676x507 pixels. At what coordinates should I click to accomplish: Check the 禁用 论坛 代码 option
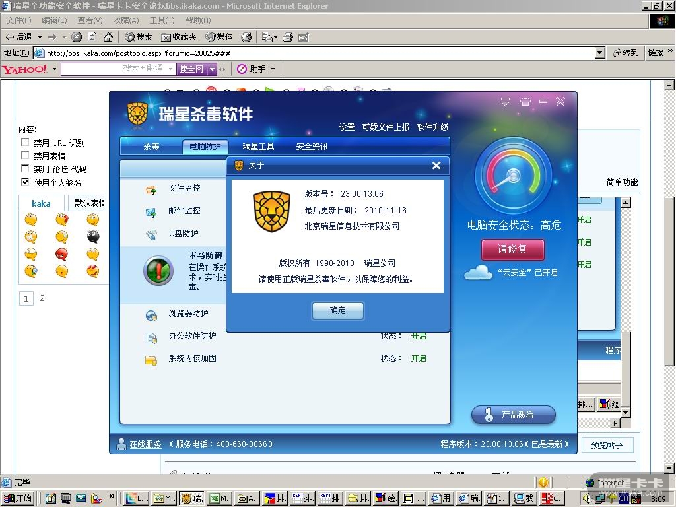26,168
